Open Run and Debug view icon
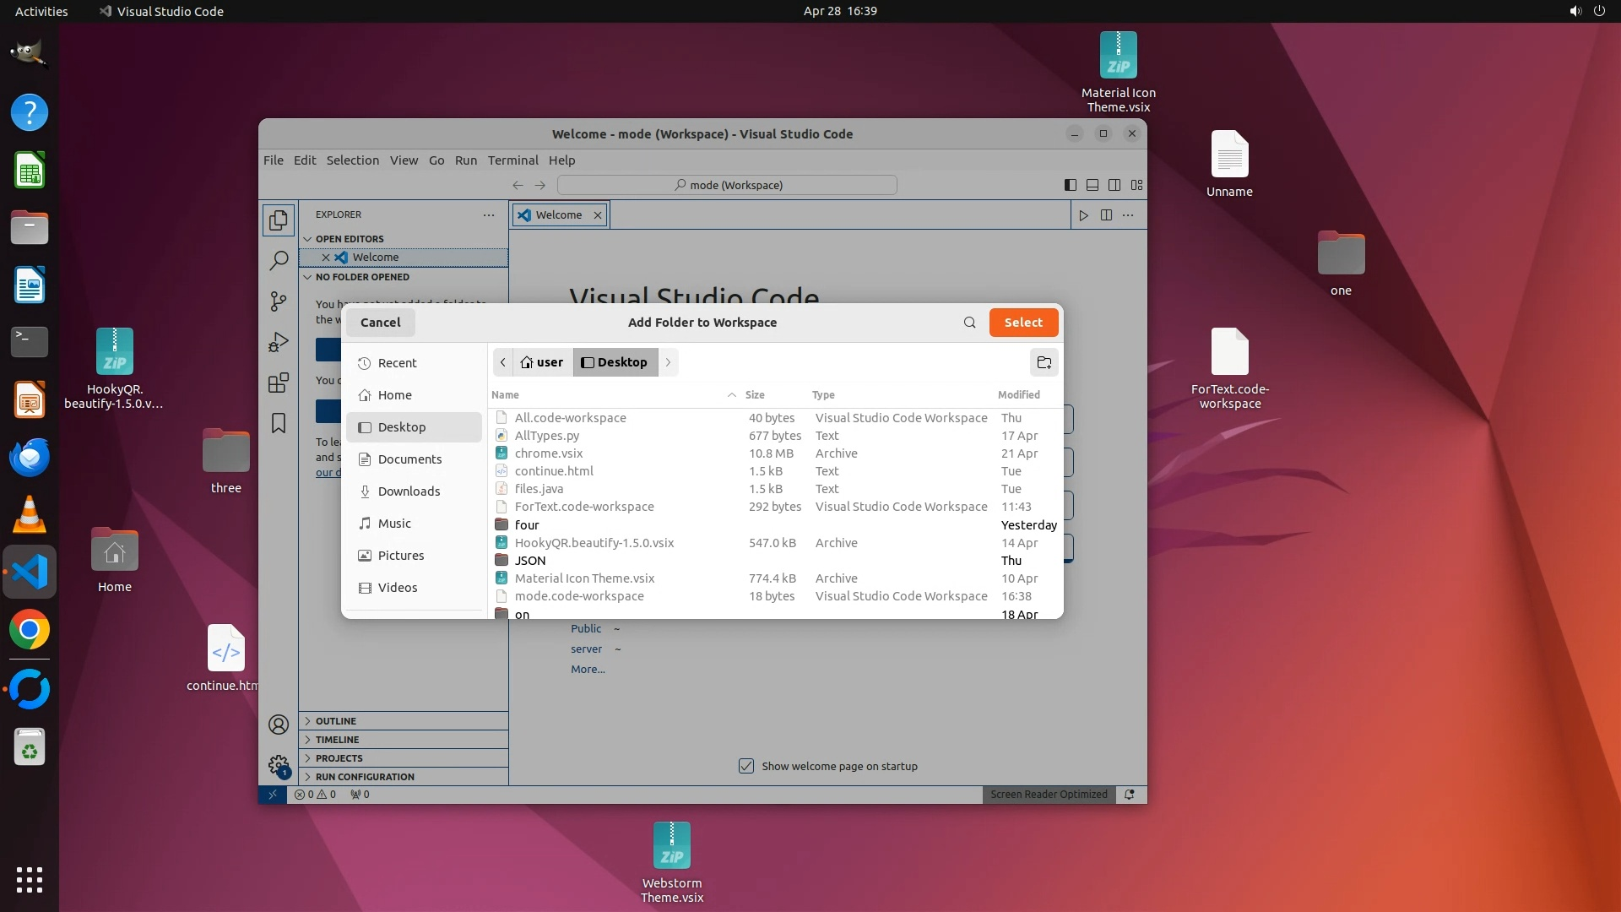 278,342
